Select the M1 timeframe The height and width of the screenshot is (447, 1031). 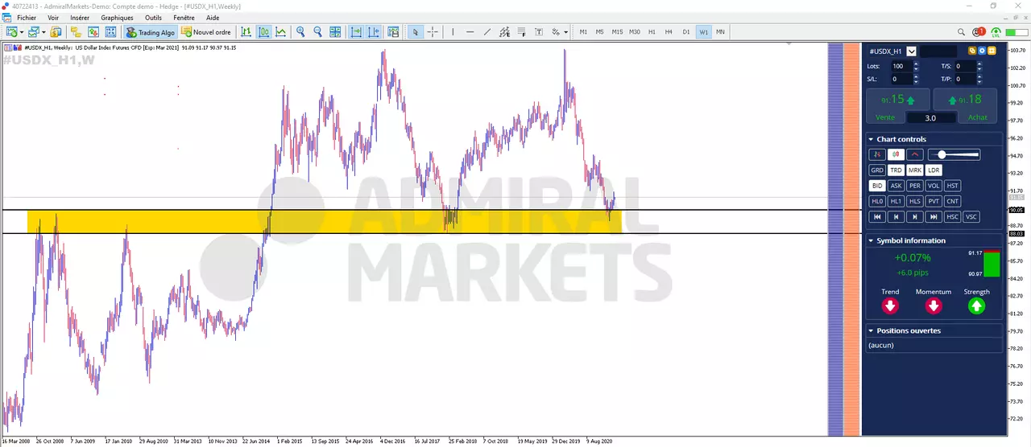(583, 32)
